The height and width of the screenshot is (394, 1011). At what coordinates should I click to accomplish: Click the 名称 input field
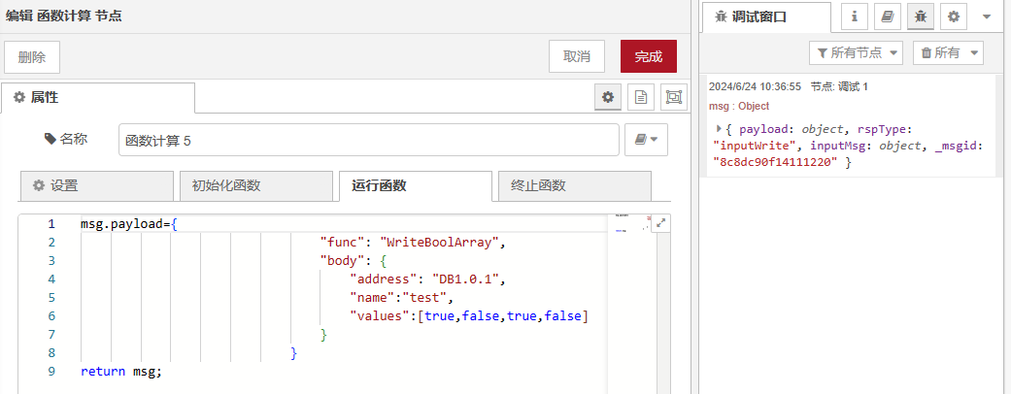[x=368, y=140]
